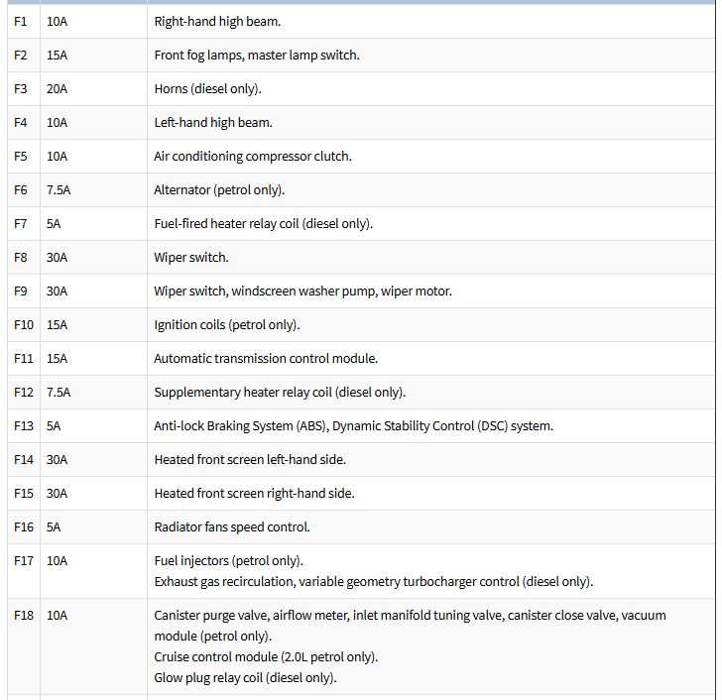Click the F6 7.5A rating cell

[x=59, y=189]
